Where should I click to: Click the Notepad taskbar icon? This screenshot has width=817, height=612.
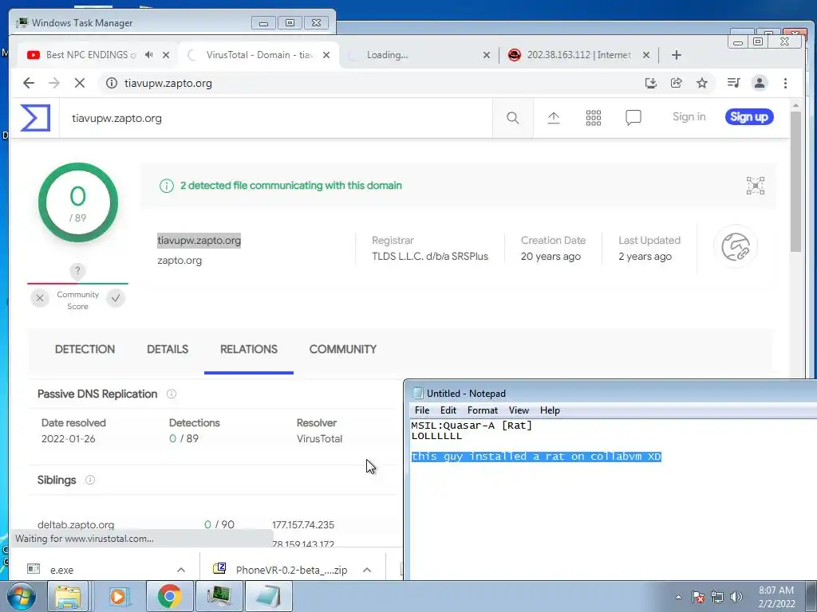point(269,596)
